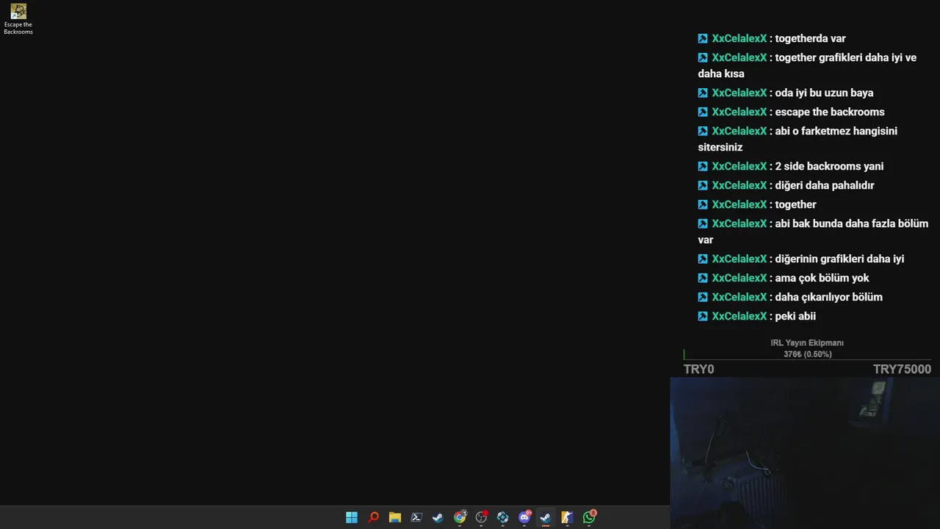The width and height of the screenshot is (940, 529).
Task: Click the webcam video overlay
Action: pyautogui.click(x=805, y=453)
